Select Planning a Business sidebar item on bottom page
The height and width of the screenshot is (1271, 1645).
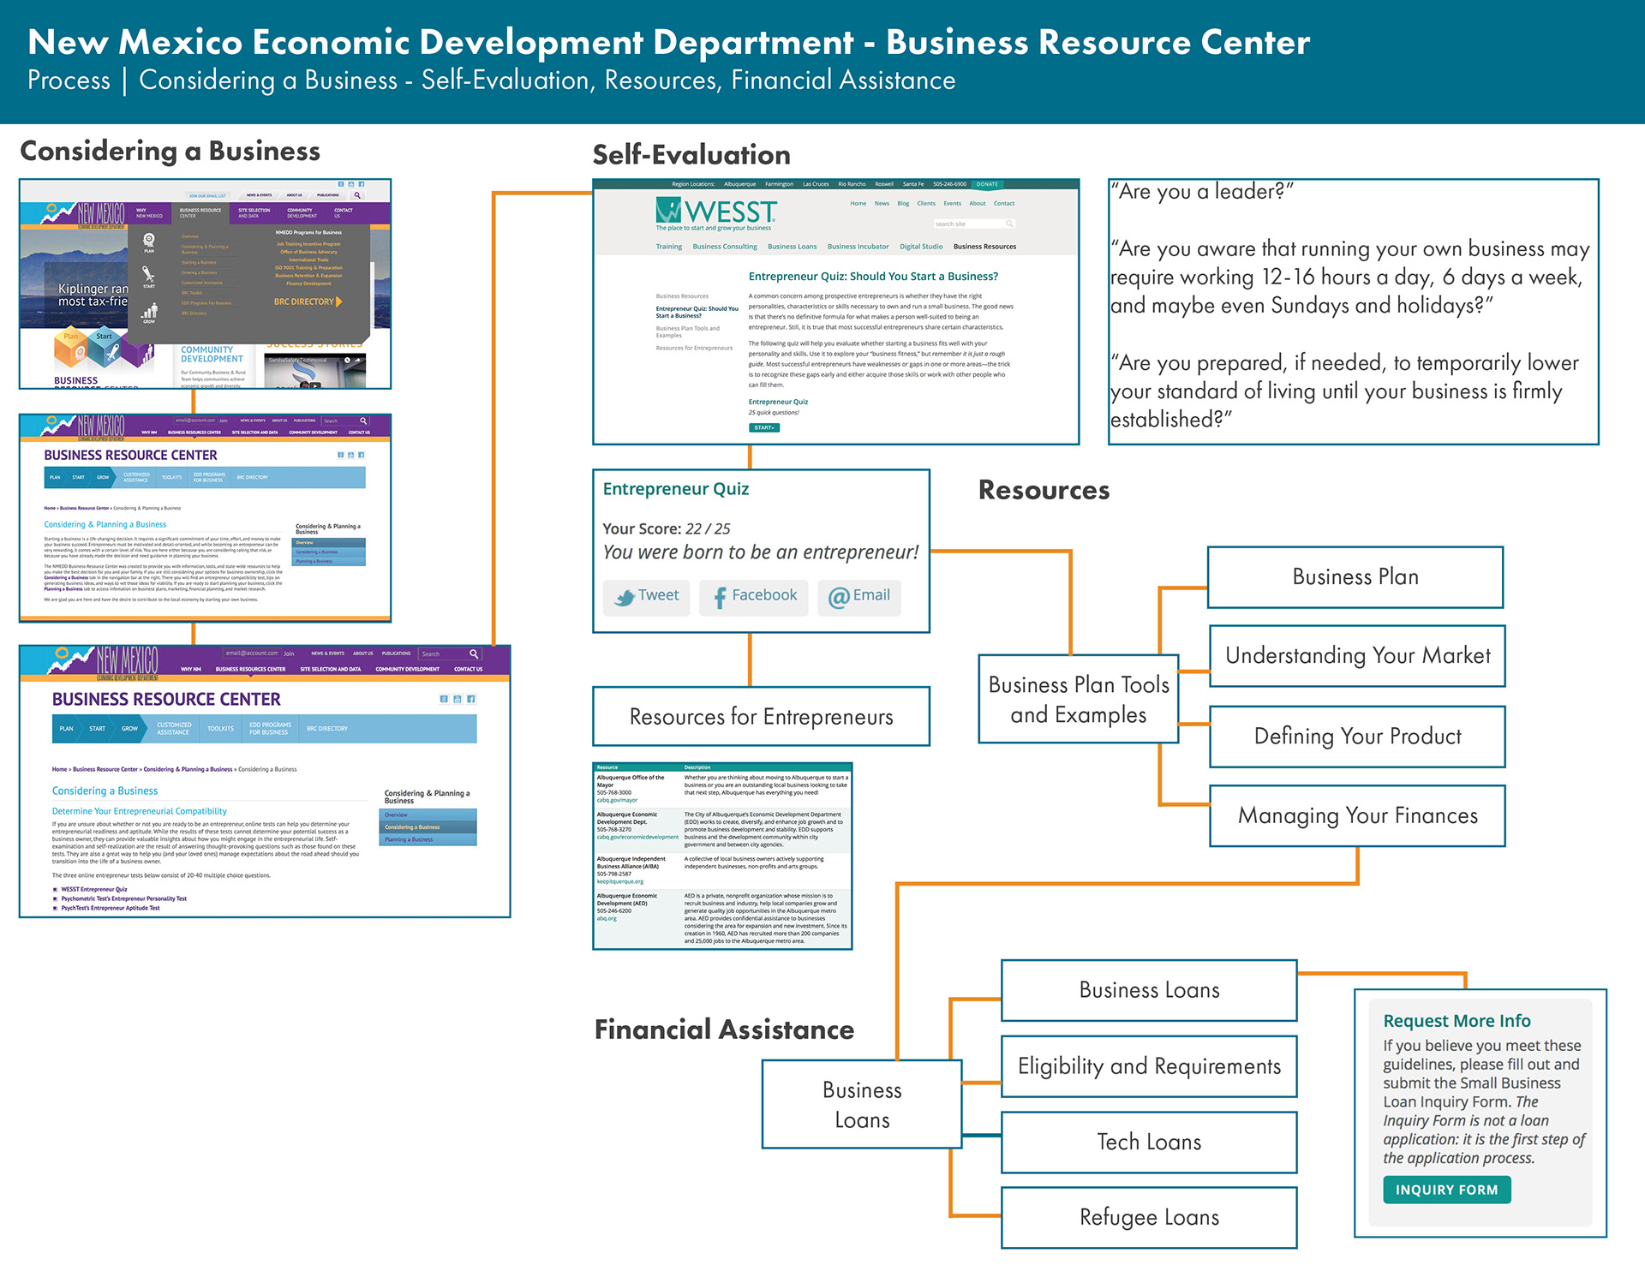(409, 839)
